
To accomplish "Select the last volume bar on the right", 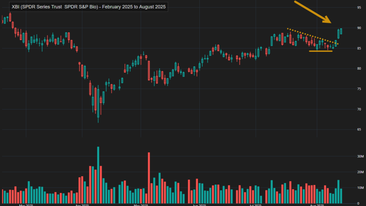I will [x=341, y=196].
